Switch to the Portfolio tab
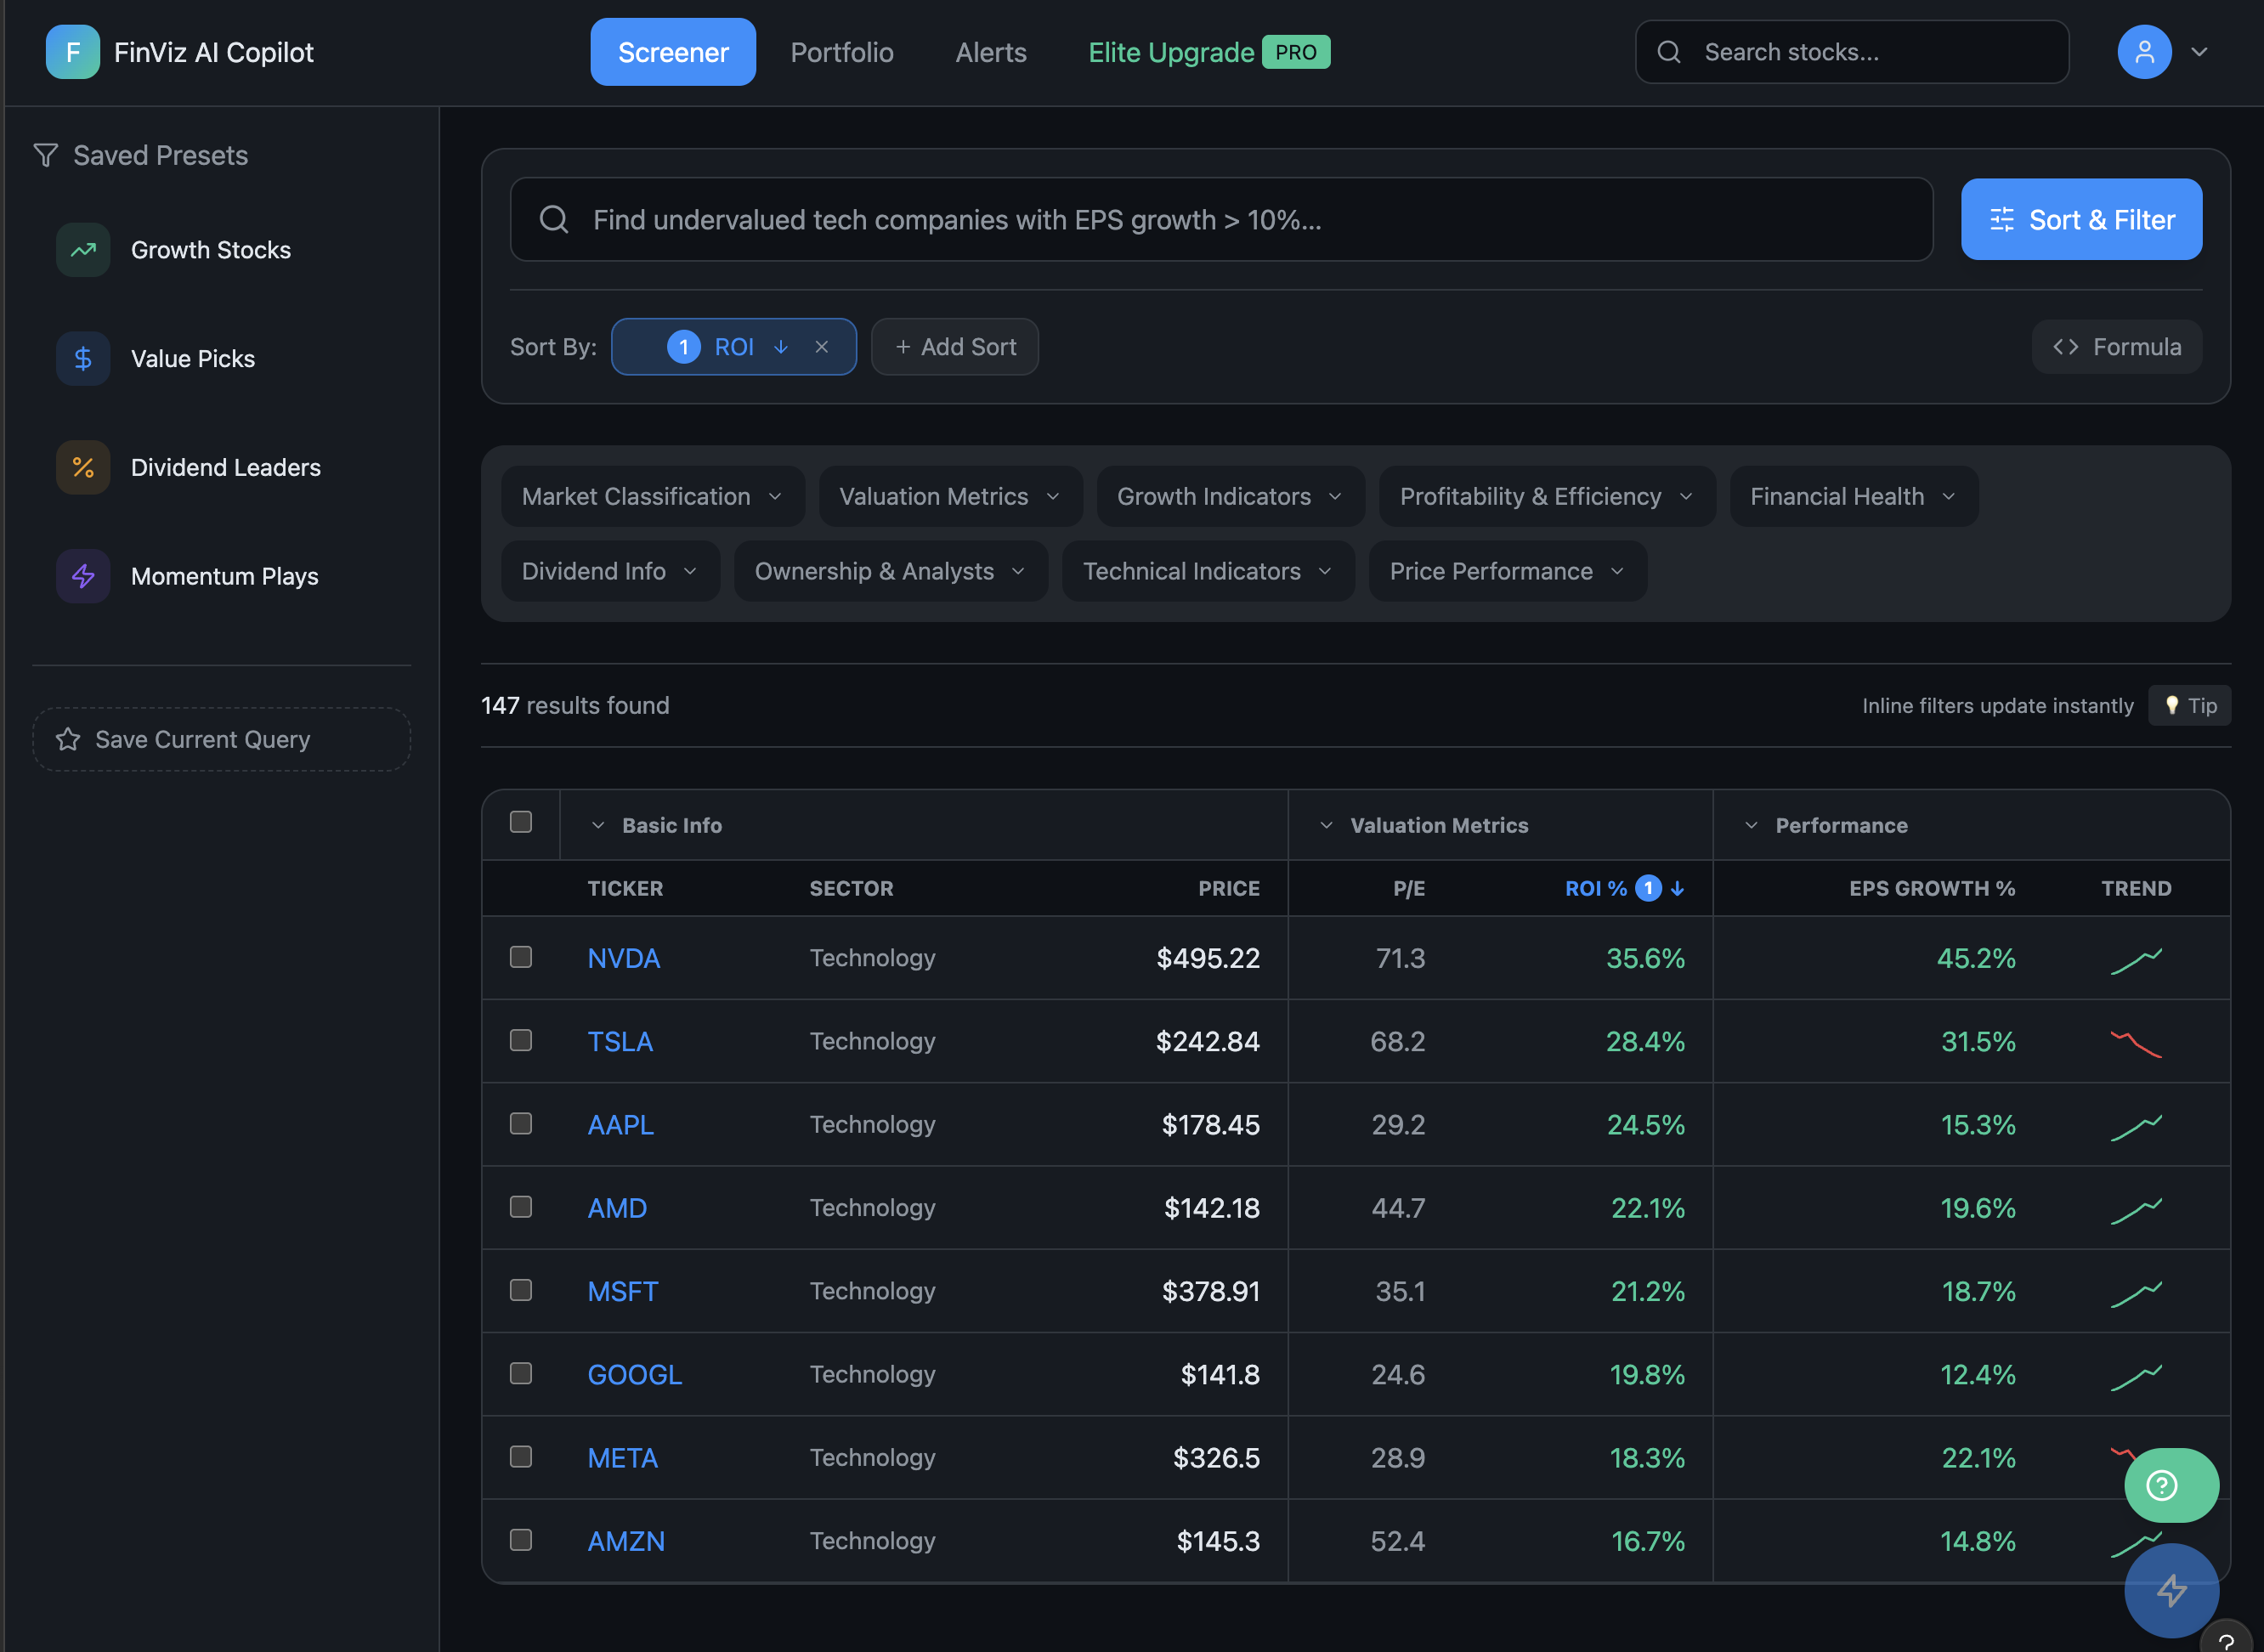The height and width of the screenshot is (1652, 2264). coord(841,52)
